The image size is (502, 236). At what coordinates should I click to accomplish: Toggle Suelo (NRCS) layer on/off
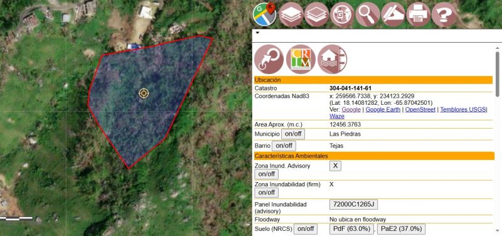click(x=306, y=228)
